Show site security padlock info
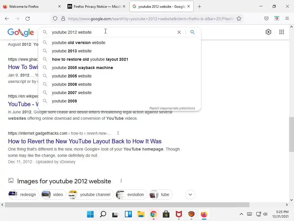Viewport: 294px width, 221px height. tap(63, 19)
